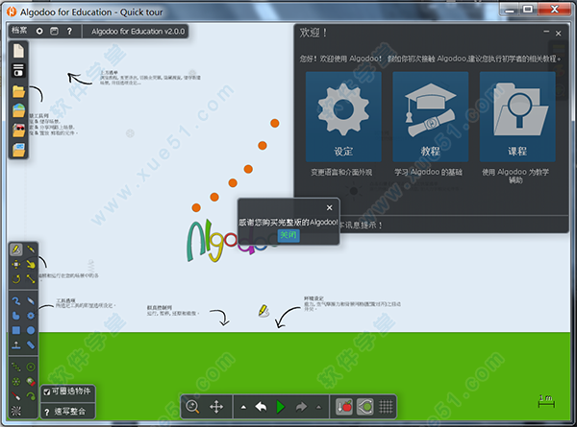Start the simulation with play button
Image resolution: width=577 pixels, height=427 pixels.
[281, 407]
